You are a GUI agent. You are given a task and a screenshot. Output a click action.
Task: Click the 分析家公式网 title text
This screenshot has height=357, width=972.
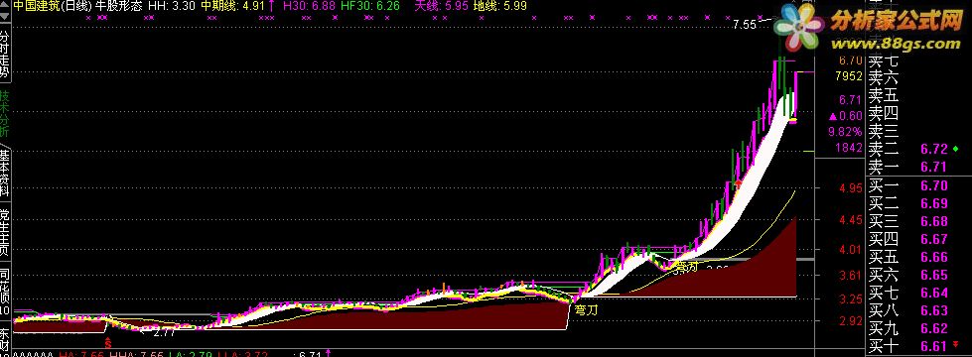coord(896,21)
